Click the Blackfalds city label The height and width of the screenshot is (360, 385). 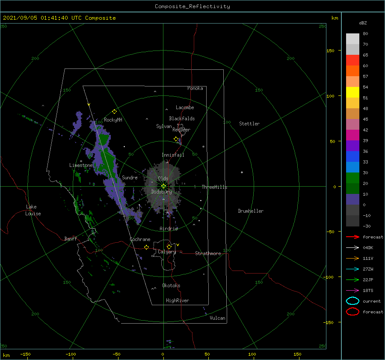pyautogui.click(x=182, y=119)
